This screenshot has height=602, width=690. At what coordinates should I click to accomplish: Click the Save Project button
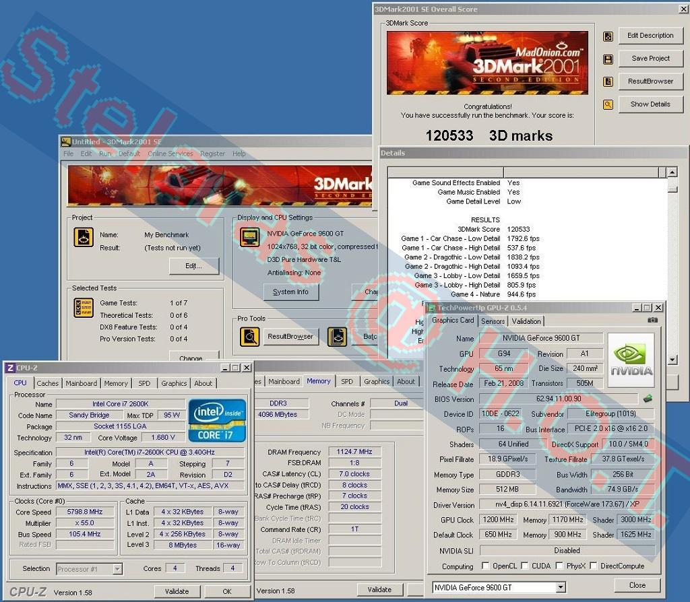pyautogui.click(x=650, y=59)
